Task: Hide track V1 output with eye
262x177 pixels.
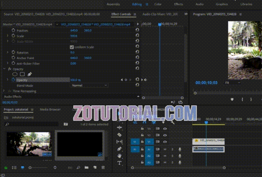Action: tap(165, 142)
